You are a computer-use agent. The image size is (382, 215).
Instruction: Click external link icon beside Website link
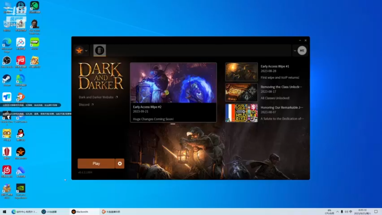pyautogui.click(x=117, y=97)
